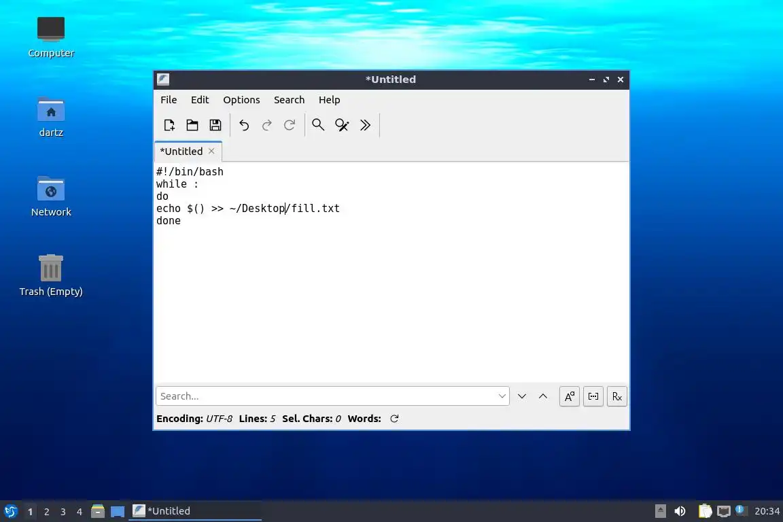Select the Trash (Empty) desktop icon

[x=51, y=275]
